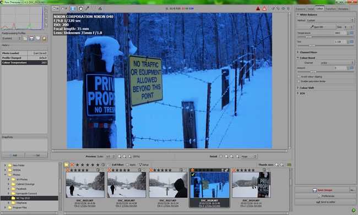Select the hand navigation tool
This screenshot has height=215, width=358.
click(80, 9)
